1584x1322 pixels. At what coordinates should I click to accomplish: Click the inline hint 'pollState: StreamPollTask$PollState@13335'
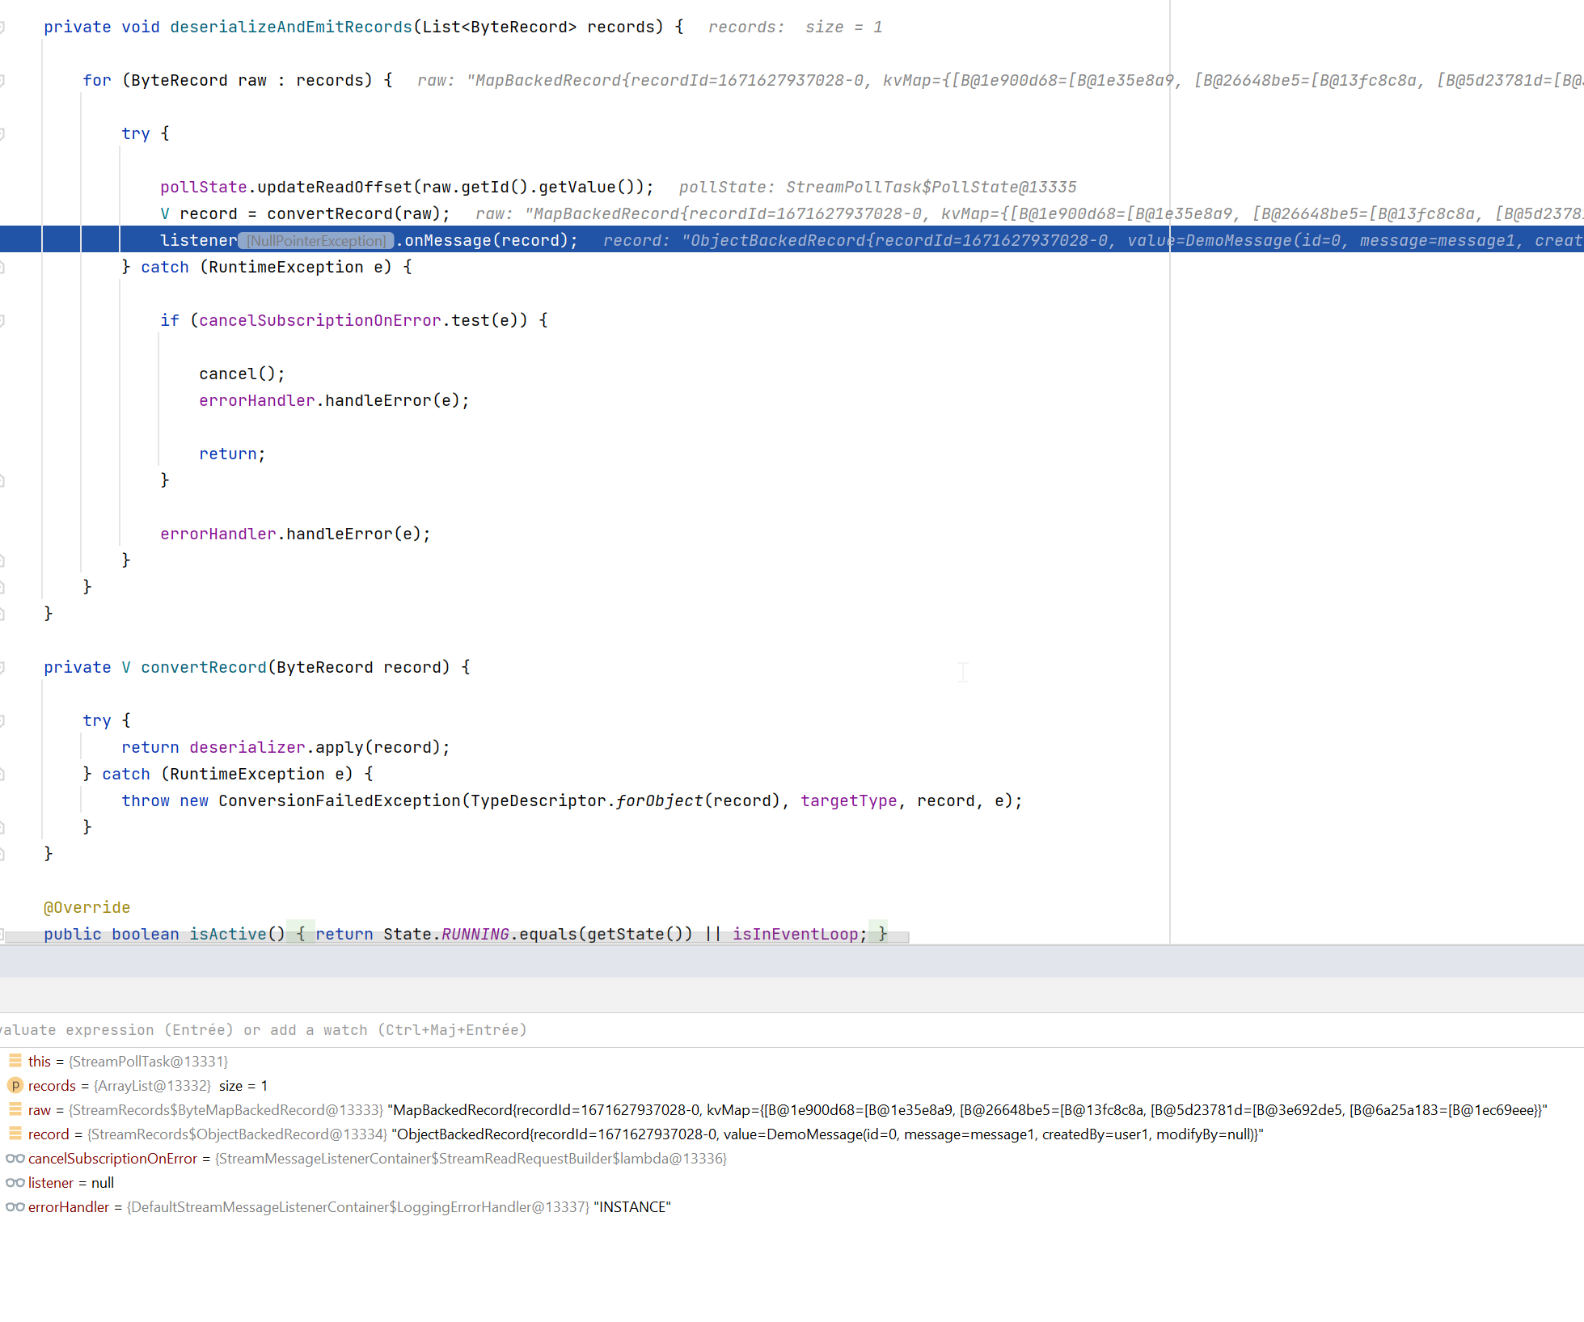(x=878, y=187)
